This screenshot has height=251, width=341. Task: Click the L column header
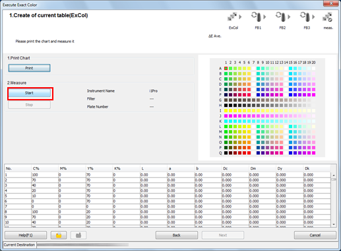tap(154, 168)
